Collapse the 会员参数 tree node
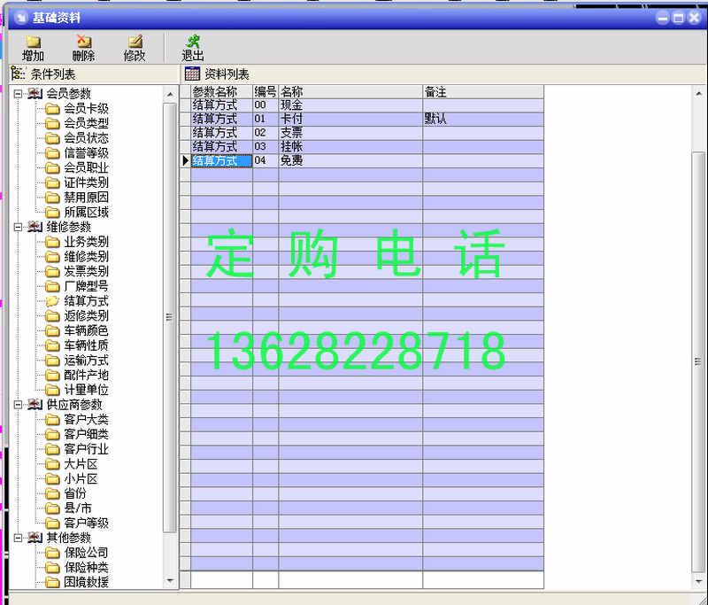This screenshot has height=605, width=708. [18, 94]
